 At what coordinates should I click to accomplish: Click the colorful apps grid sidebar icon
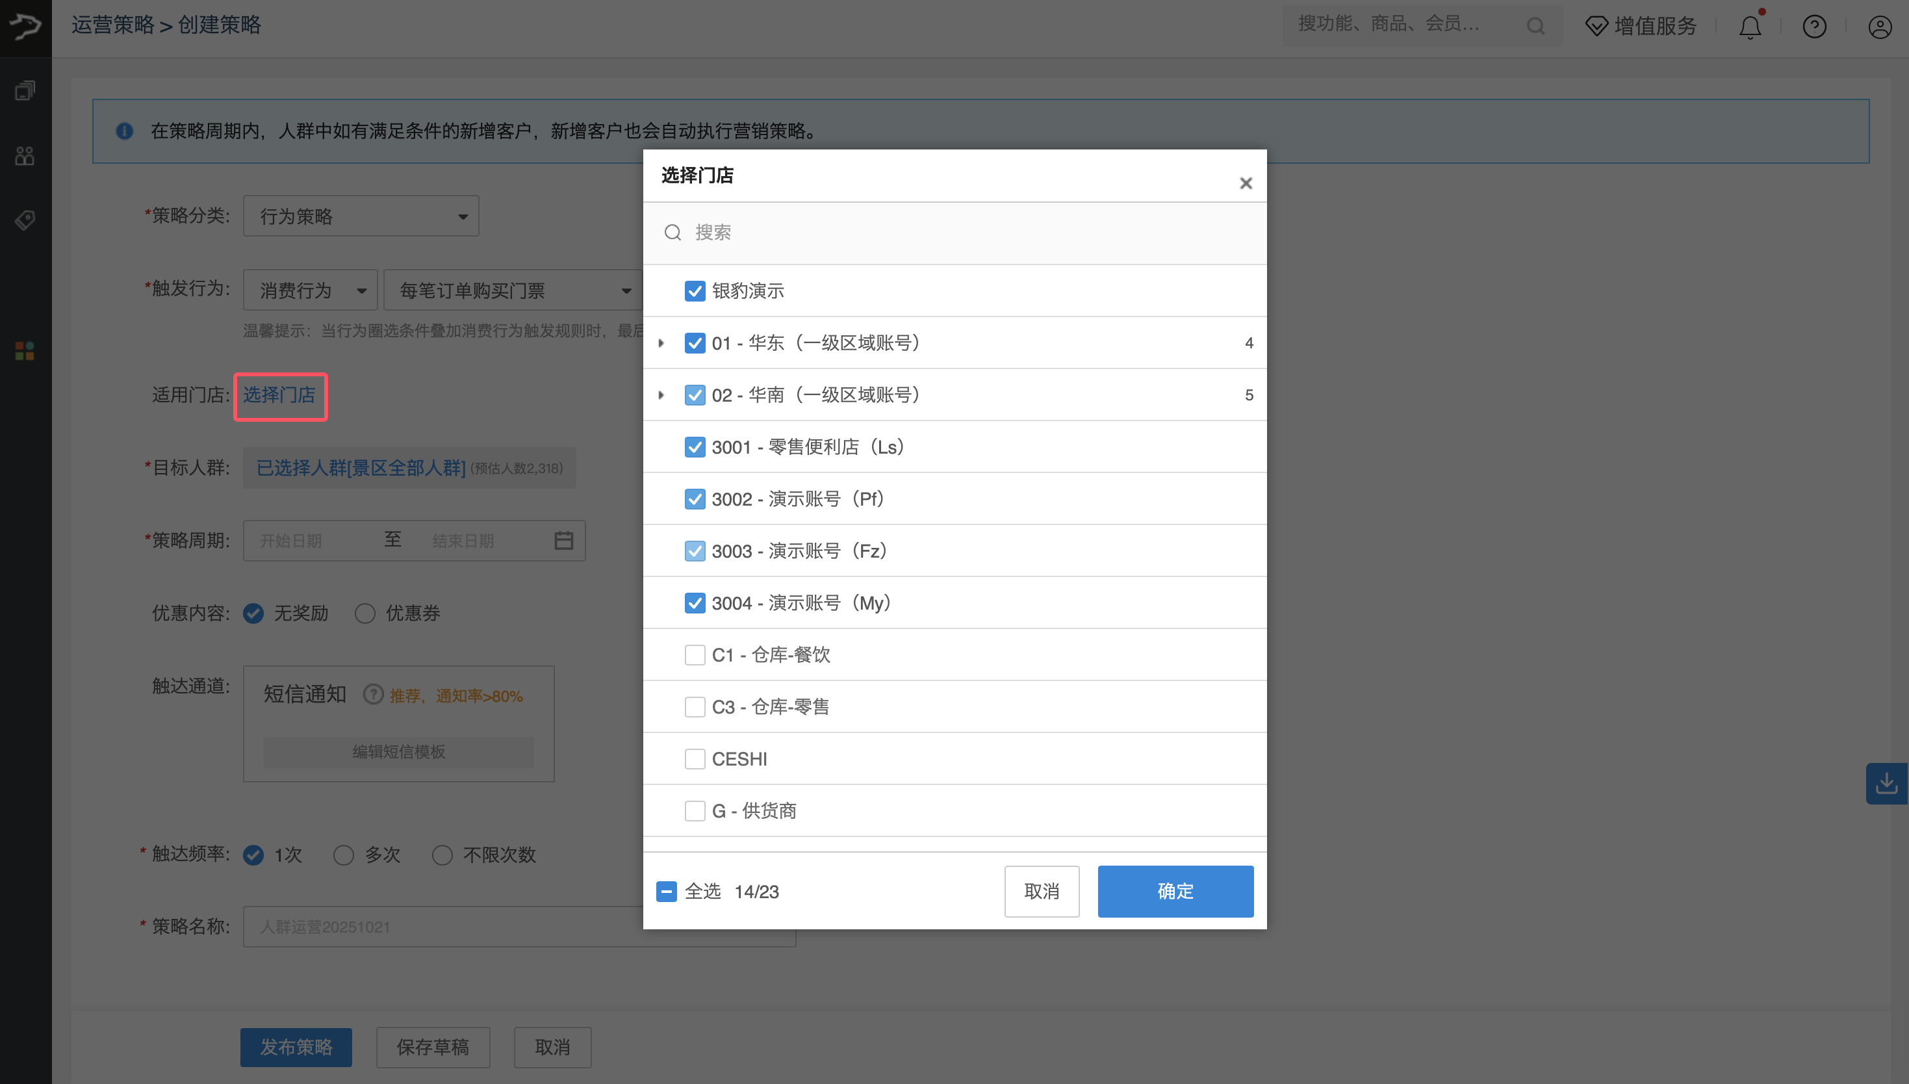tap(25, 351)
